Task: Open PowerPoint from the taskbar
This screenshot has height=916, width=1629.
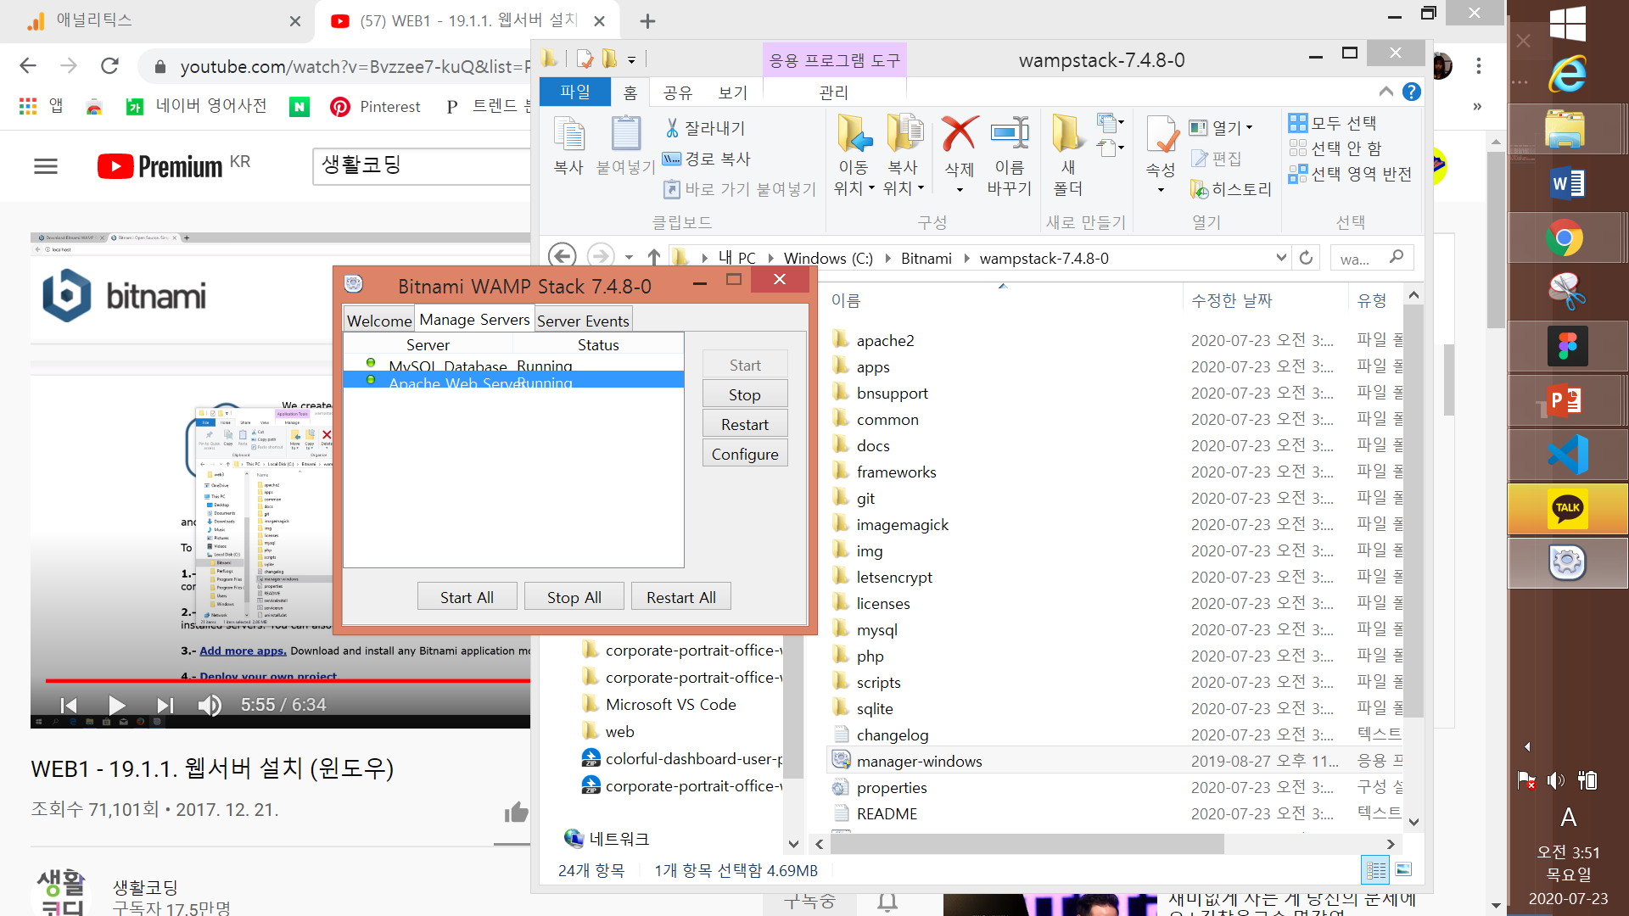Action: [1567, 400]
